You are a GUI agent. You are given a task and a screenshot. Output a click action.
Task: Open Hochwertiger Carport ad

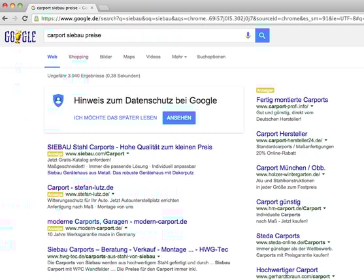tap(287, 270)
